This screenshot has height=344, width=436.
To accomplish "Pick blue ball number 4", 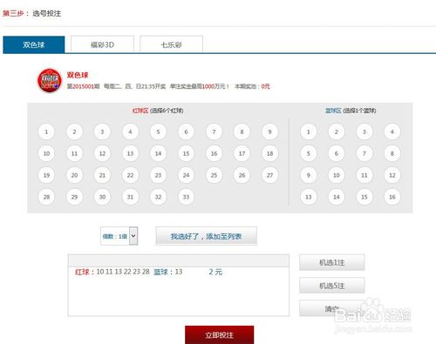I will tap(392, 132).
